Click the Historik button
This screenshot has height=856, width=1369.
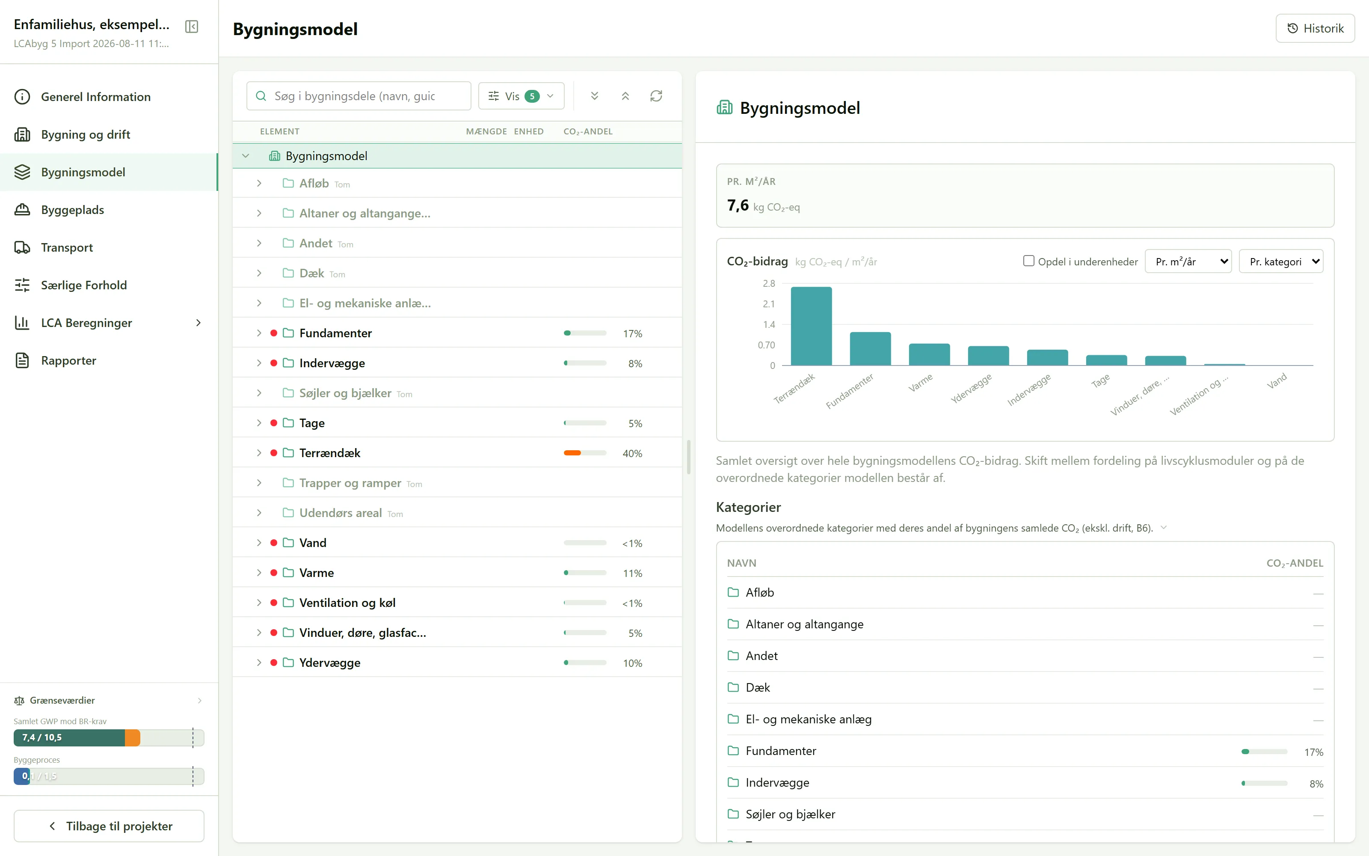point(1315,28)
